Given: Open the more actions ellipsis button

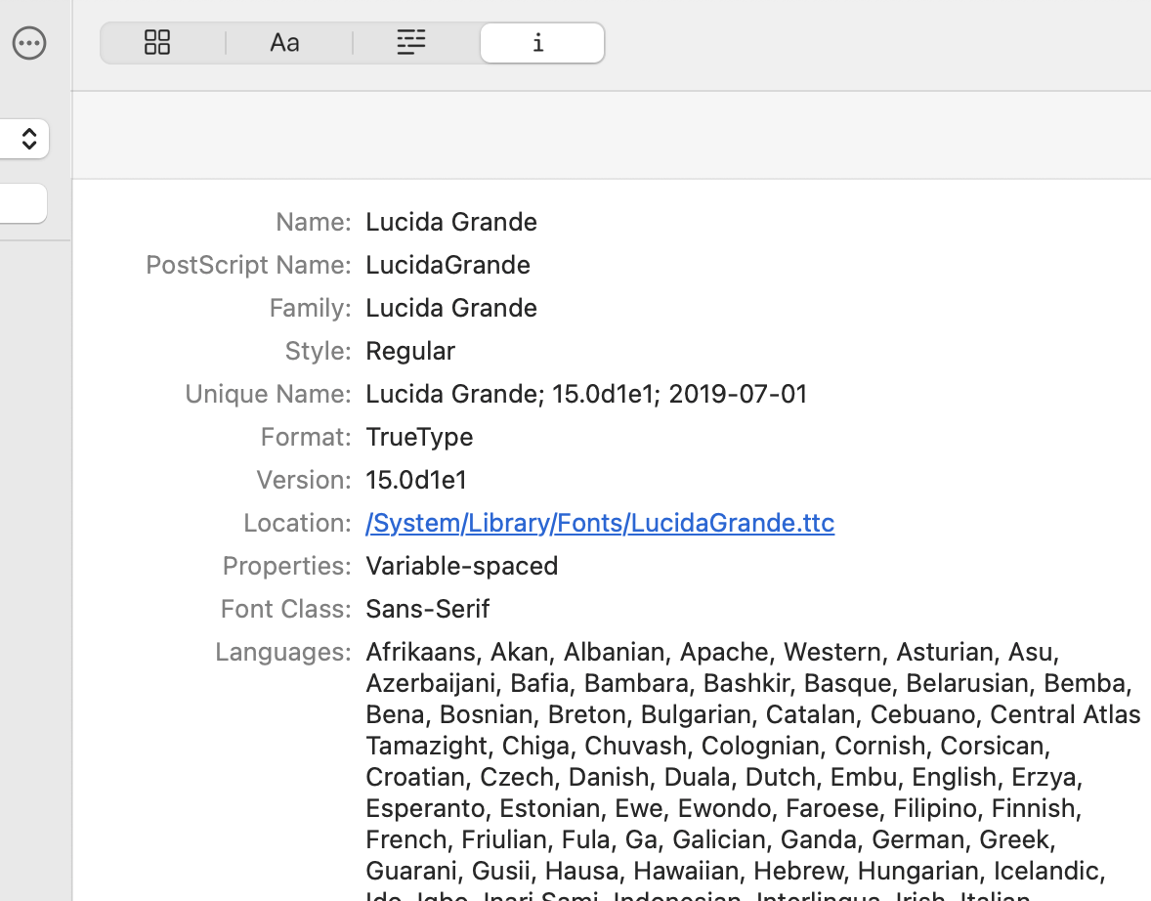Looking at the screenshot, I should pos(29,43).
